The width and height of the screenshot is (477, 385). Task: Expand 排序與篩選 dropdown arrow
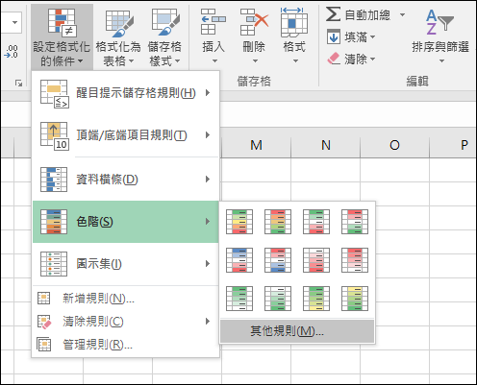pos(441,60)
